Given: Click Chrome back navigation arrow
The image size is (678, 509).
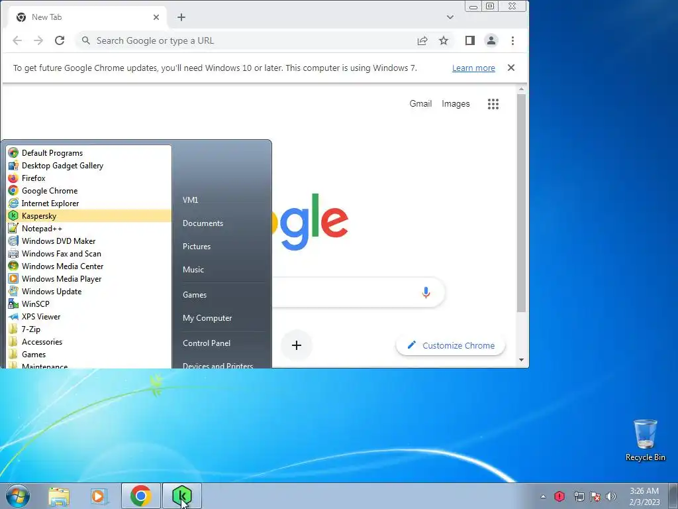Looking at the screenshot, I should 17,40.
